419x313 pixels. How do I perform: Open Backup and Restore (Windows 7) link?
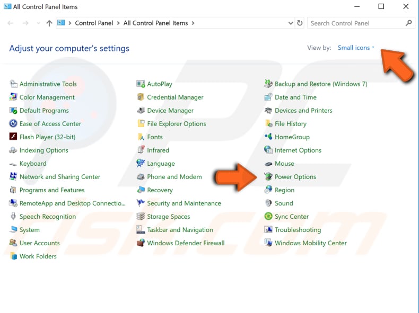[x=321, y=84]
